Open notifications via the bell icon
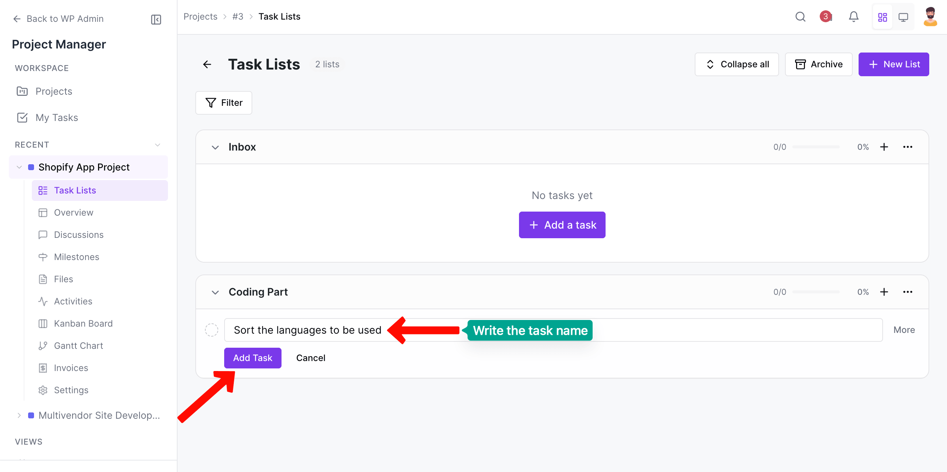This screenshot has height=472, width=947. pos(854,17)
